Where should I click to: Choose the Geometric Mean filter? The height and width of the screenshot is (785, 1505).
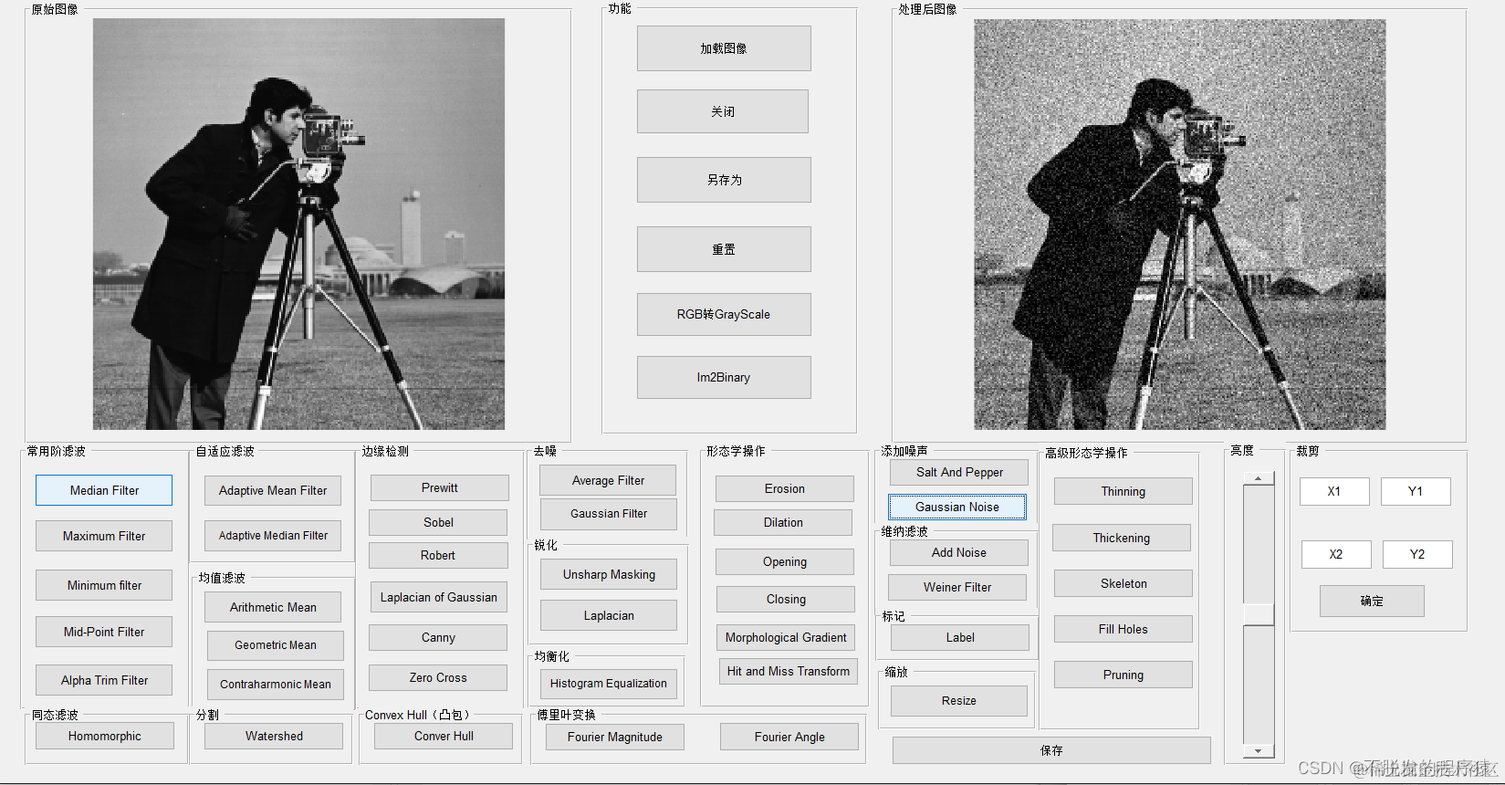pyautogui.click(x=276, y=645)
